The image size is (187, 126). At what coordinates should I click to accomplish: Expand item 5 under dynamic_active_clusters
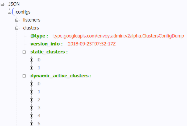point(32,124)
